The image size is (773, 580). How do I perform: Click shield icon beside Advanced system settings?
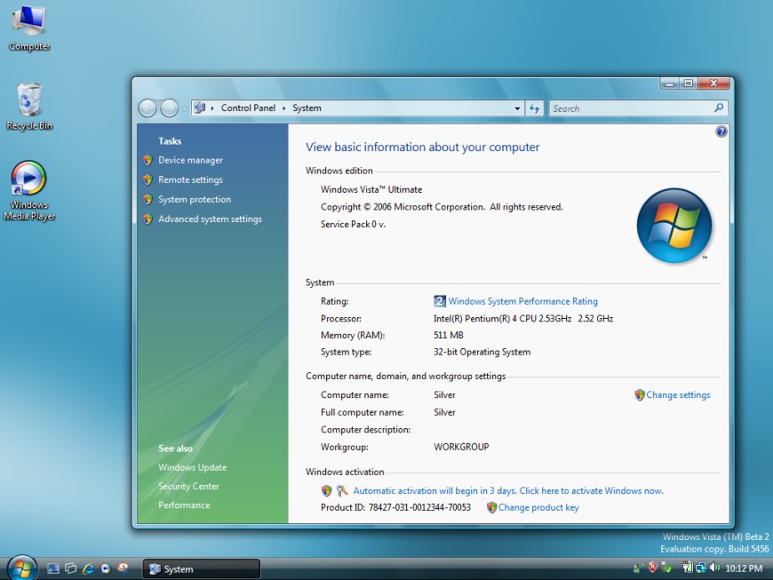pos(147,219)
